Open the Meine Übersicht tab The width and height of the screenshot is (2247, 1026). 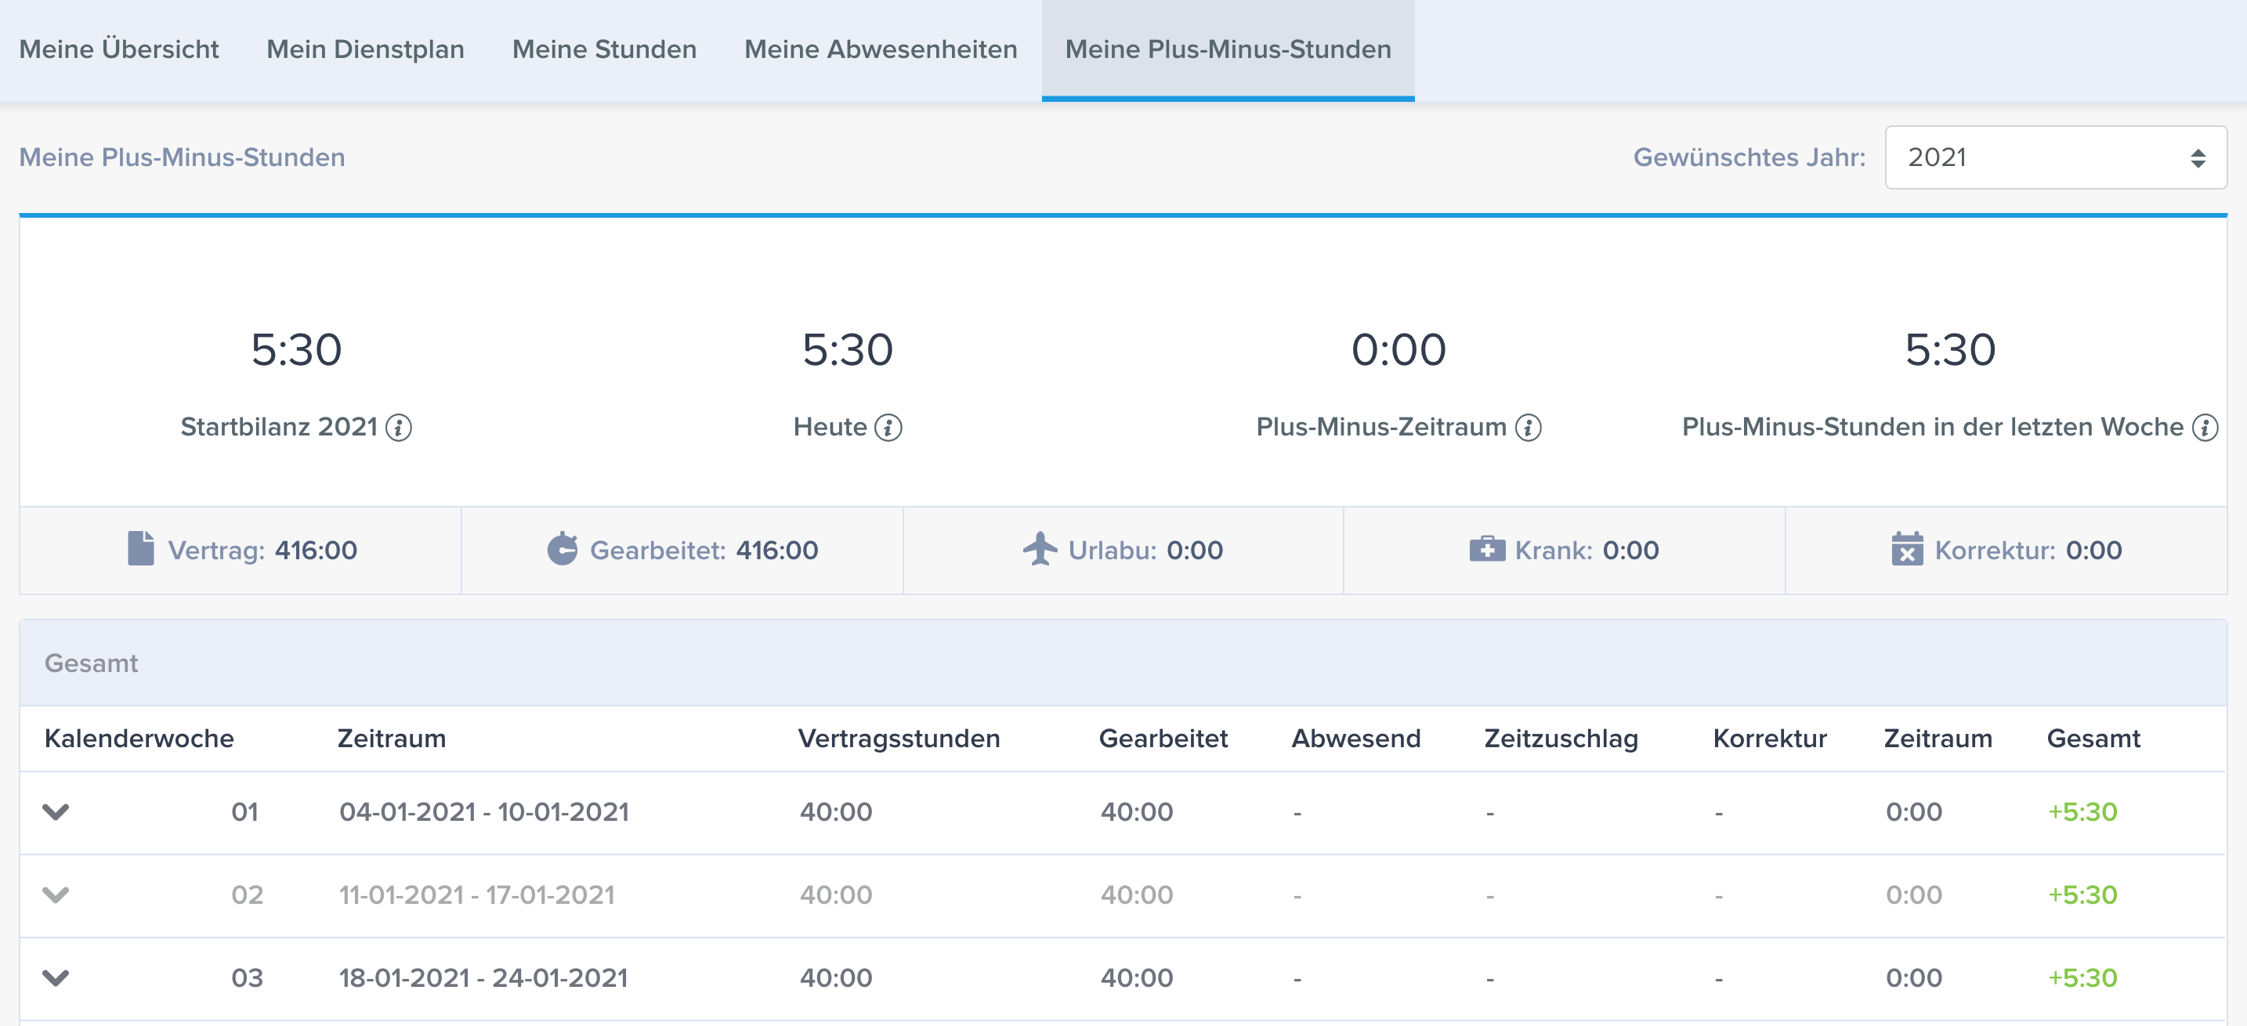(118, 49)
